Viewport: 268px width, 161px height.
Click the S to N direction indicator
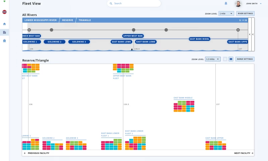coord(243,20)
